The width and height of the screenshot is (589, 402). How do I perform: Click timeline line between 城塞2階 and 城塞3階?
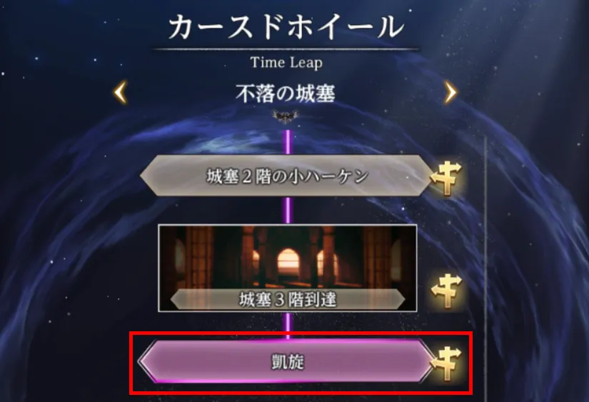(x=288, y=211)
